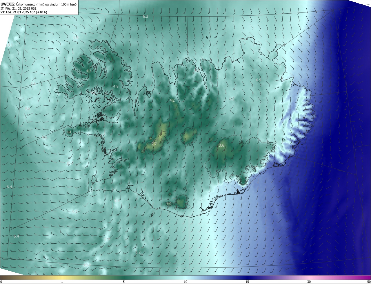371x284 pixels.
Task: Click the colorbar tick label '1'
Action: 62,282
